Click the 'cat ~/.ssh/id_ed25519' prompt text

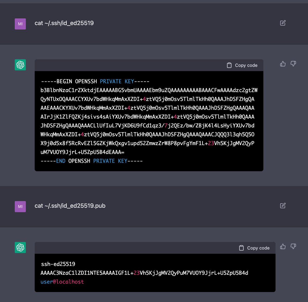click(x=64, y=23)
